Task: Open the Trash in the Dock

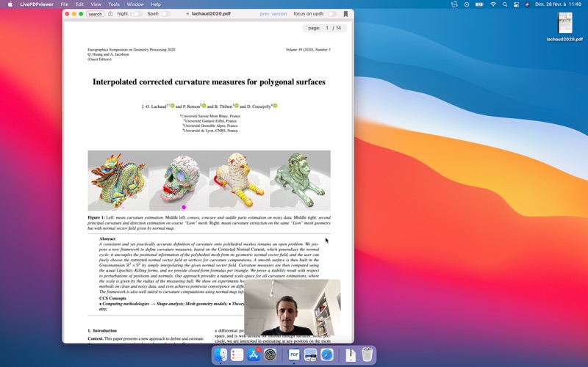Action: coord(367,355)
